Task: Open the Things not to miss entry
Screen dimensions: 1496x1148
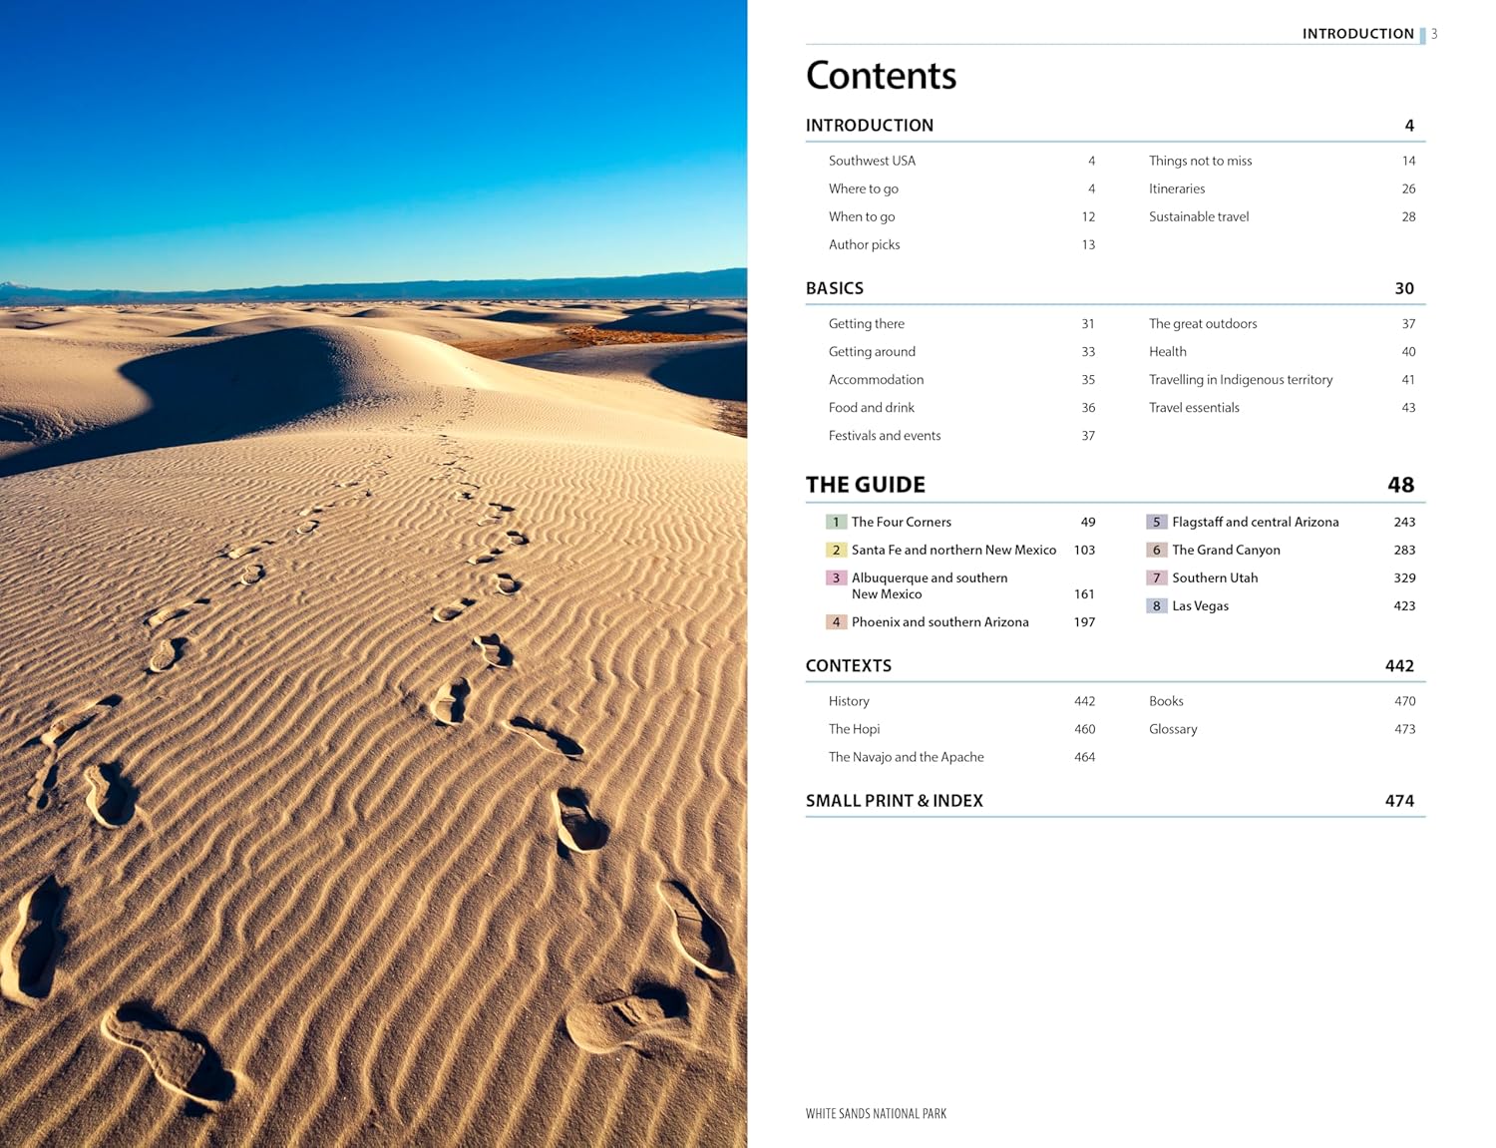Action: pyautogui.click(x=1200, y=161)
